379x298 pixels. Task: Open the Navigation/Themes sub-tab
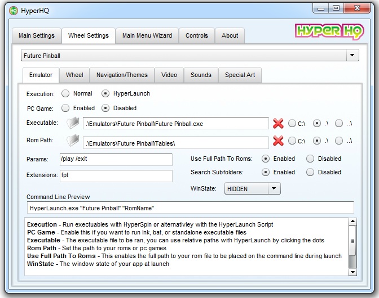point(122,75)
